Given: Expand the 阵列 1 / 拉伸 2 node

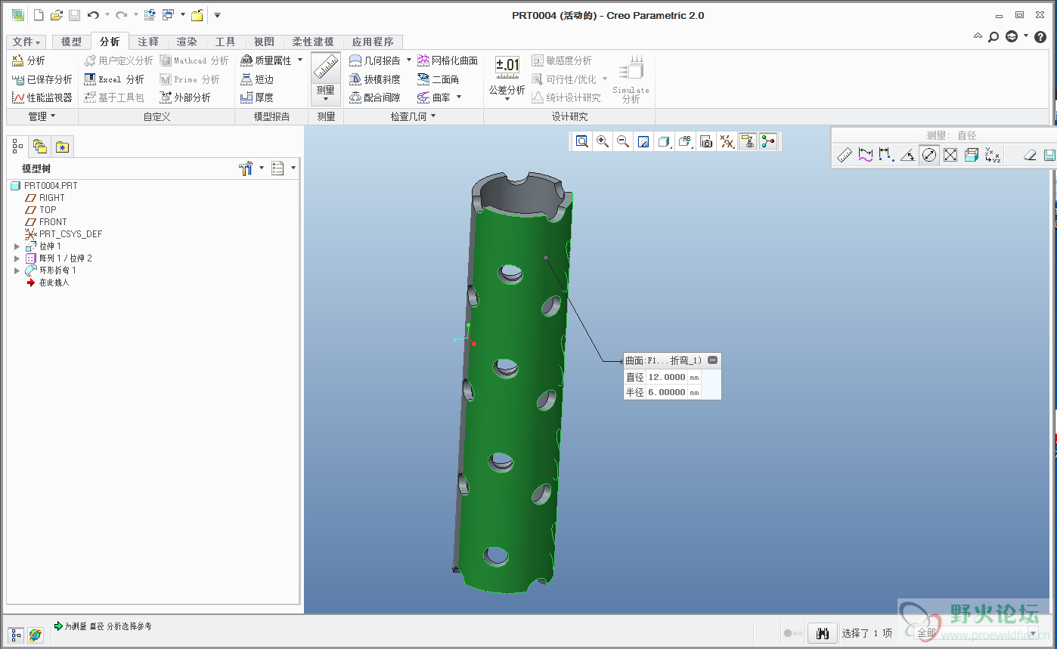Looking at the screenshot, I should [x=17, y=258].
